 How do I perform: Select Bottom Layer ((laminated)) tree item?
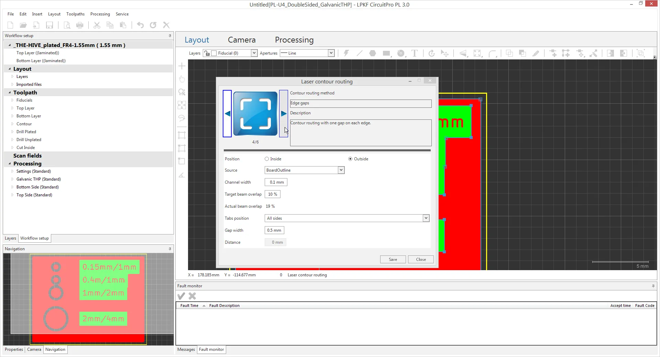[x=41, y=61]
